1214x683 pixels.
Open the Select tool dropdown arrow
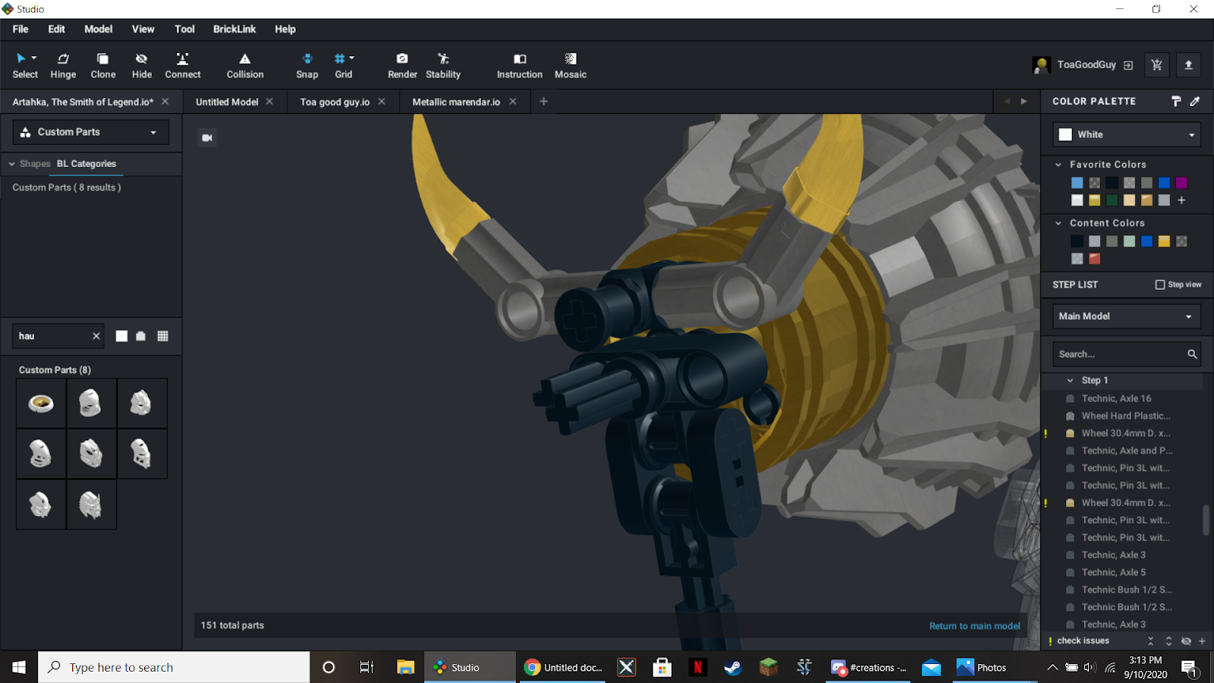pyautogui.click(x=34, y=58)
